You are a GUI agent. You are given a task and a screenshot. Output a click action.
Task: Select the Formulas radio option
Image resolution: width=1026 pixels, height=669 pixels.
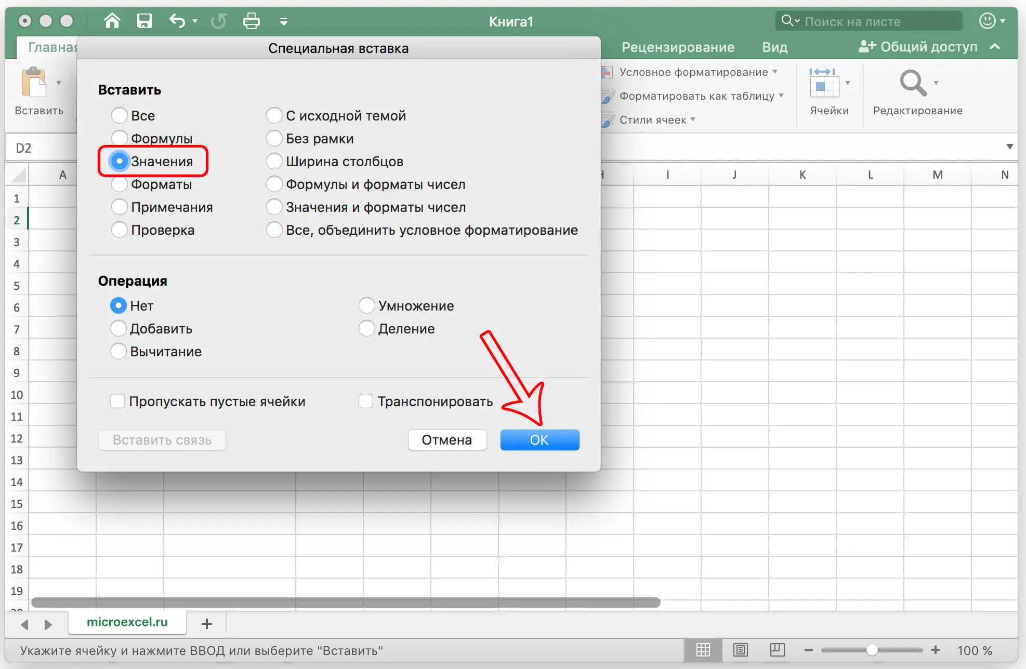(x=119, y=138)
